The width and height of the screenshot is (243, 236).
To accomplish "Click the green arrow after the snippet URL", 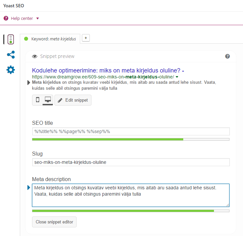I will pos(177,77).
